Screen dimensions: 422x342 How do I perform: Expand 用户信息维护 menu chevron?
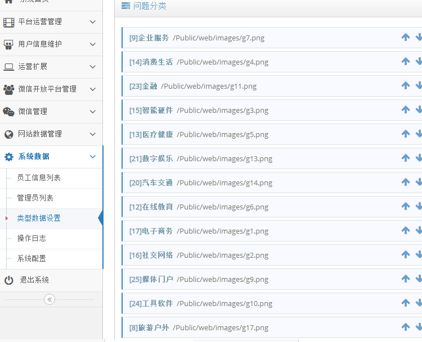click(x=93, y=44)
